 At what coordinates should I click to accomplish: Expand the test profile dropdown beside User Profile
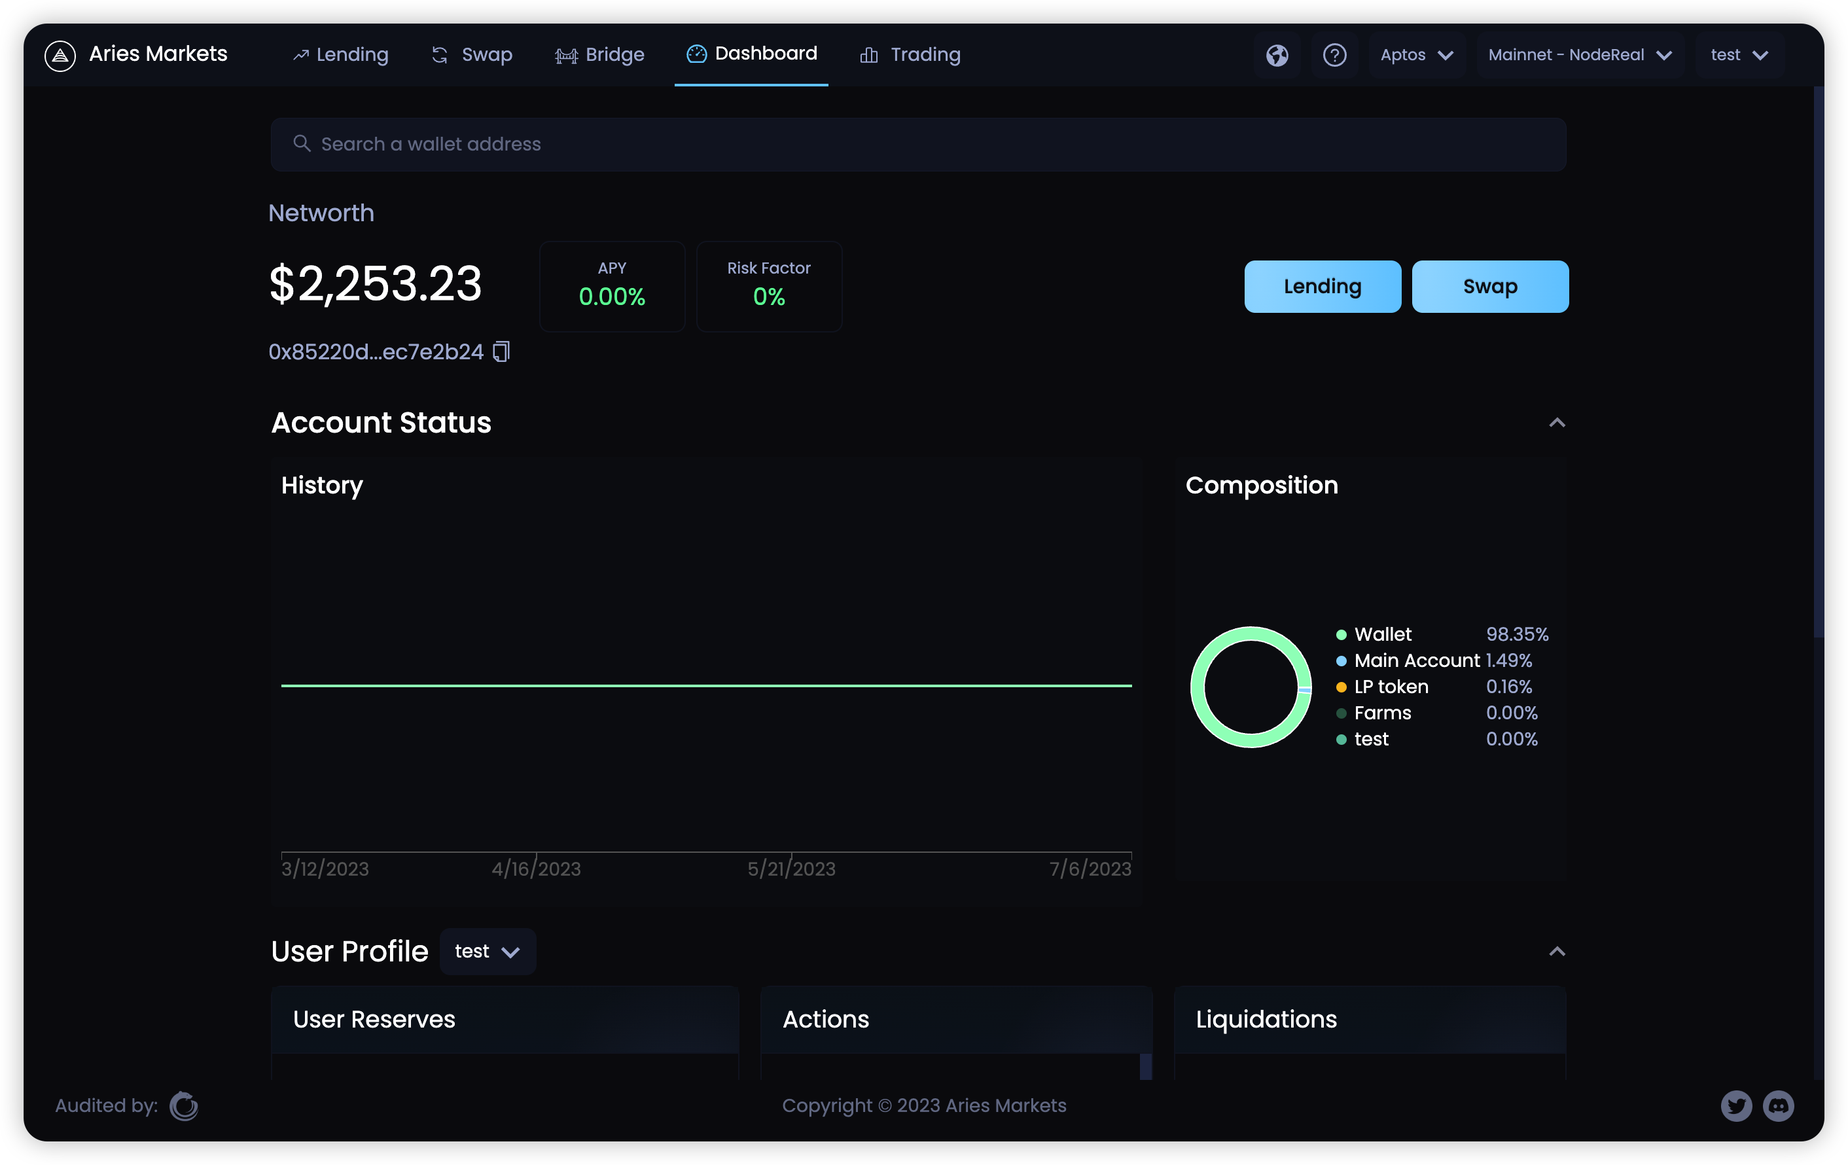click(488, 952)
